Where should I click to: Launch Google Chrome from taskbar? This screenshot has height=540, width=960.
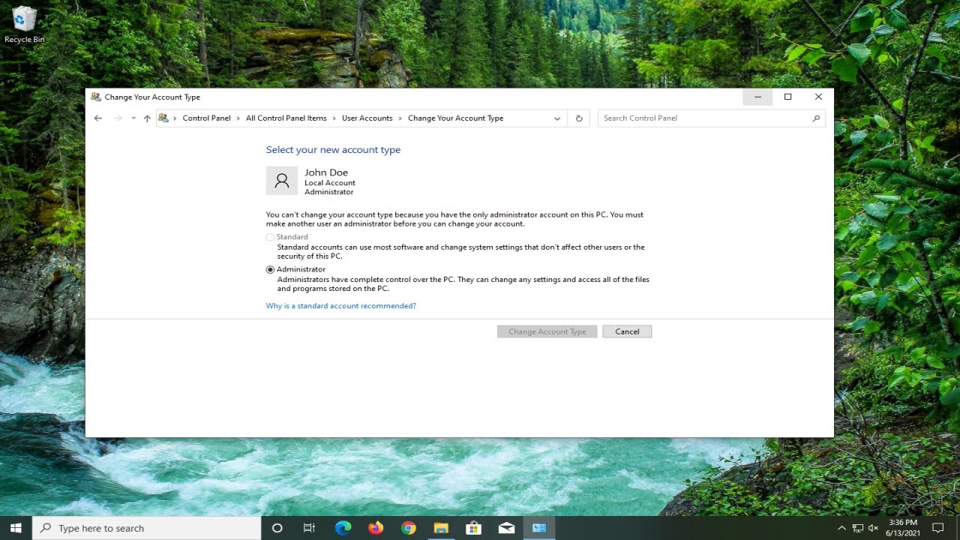tap(408, 528)
